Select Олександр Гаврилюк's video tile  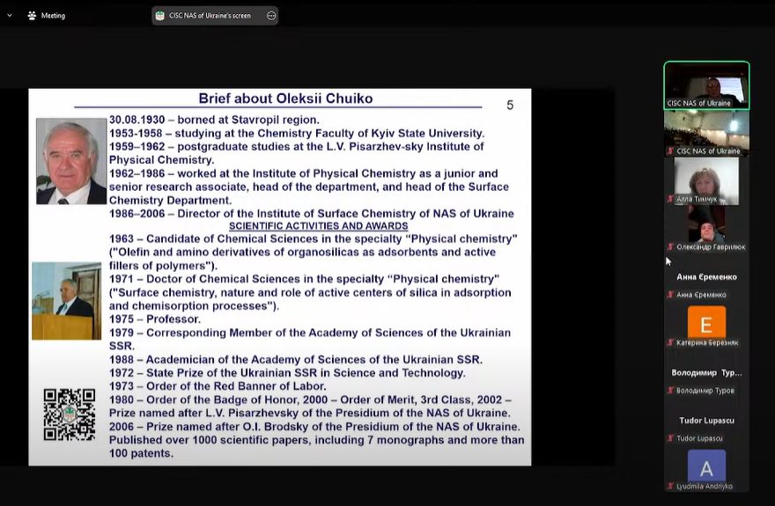(706, 229)
